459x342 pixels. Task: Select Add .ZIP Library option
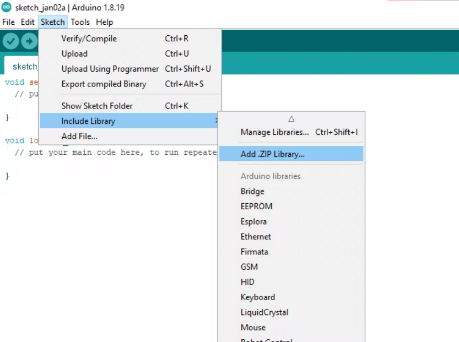point(272,154)
